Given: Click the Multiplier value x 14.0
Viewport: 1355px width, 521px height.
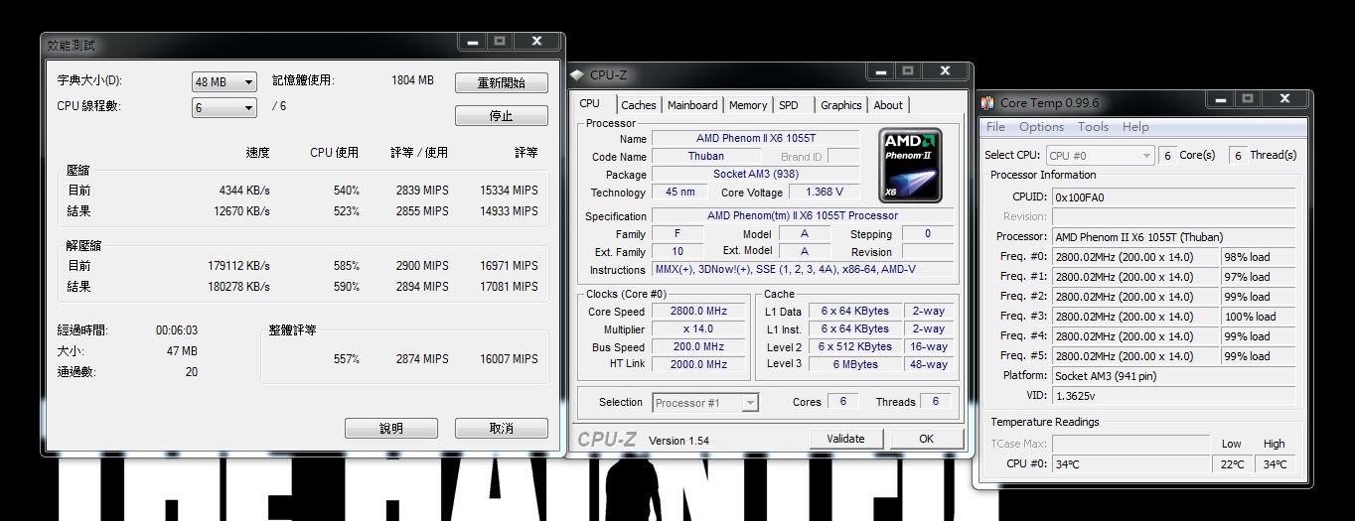Looking at the screenshot, I should coord(698,329).
